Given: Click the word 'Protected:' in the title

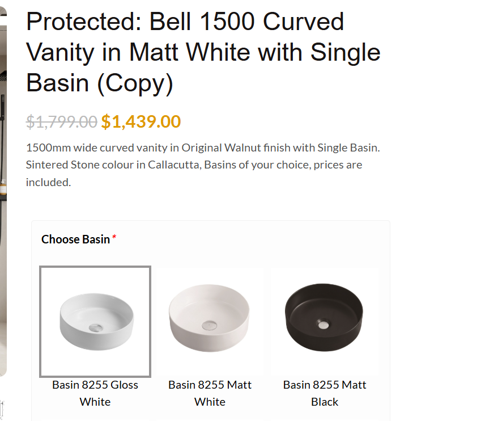Looking at the screenshot, I should [84, 22].
